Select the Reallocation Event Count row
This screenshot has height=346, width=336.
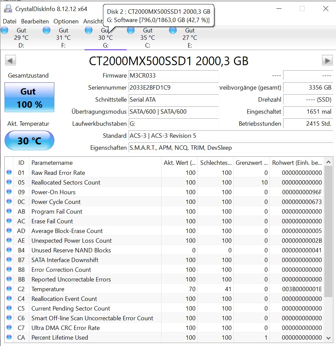coord(164,299)
